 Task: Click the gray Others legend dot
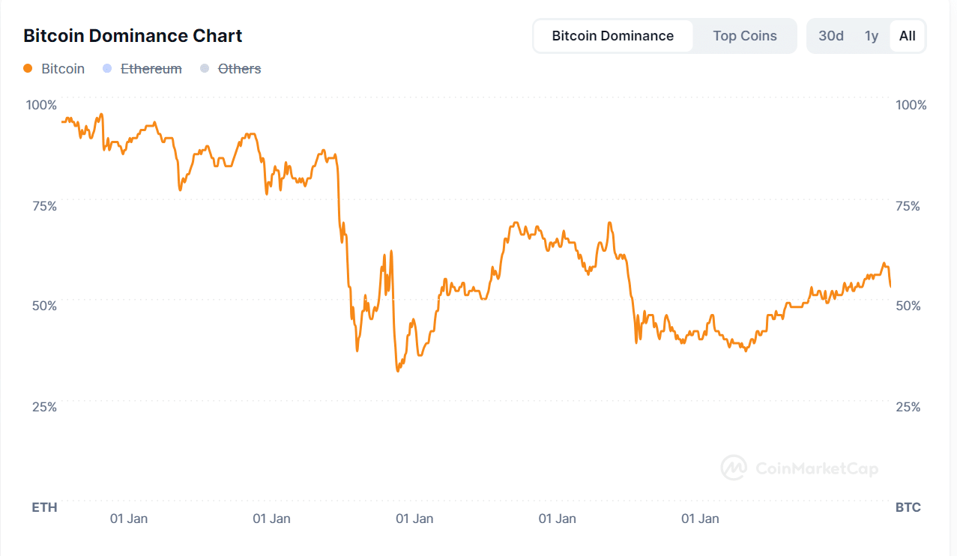pyautogui.click(x=205, y=68)
